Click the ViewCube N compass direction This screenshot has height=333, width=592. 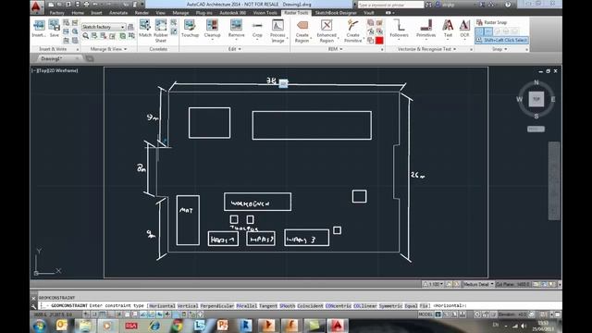536,82
